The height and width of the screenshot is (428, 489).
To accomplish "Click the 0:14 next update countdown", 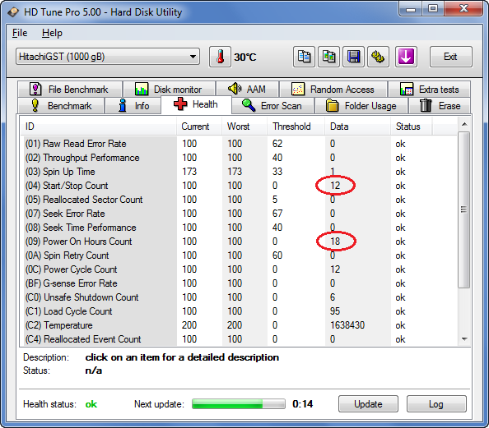I will 303,404.
